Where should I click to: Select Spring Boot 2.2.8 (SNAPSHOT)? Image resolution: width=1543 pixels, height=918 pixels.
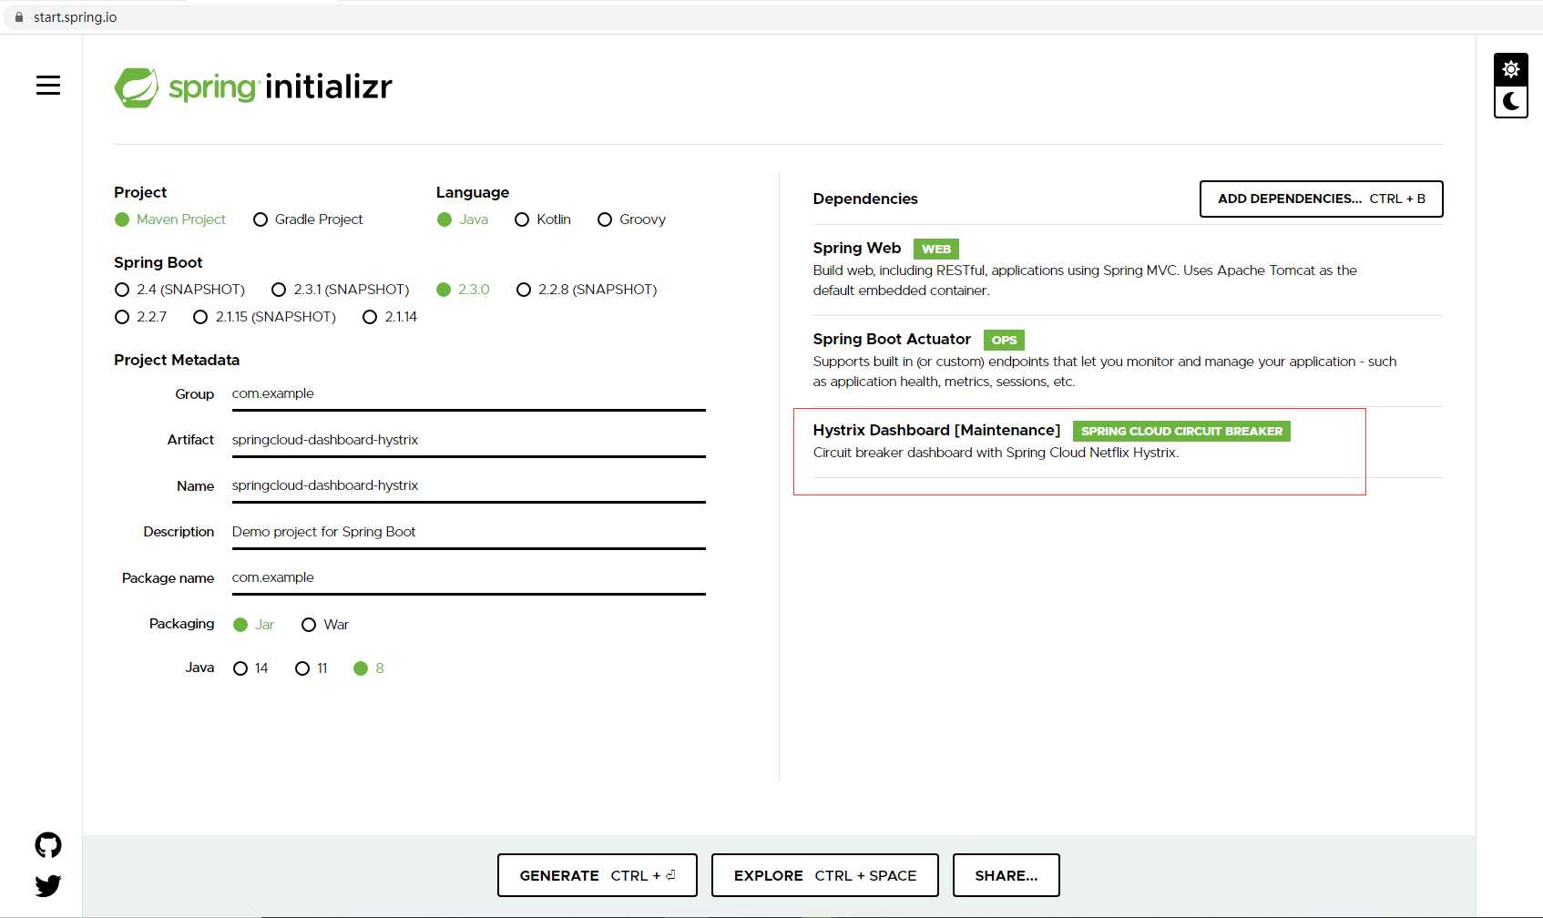click(587, 290)
